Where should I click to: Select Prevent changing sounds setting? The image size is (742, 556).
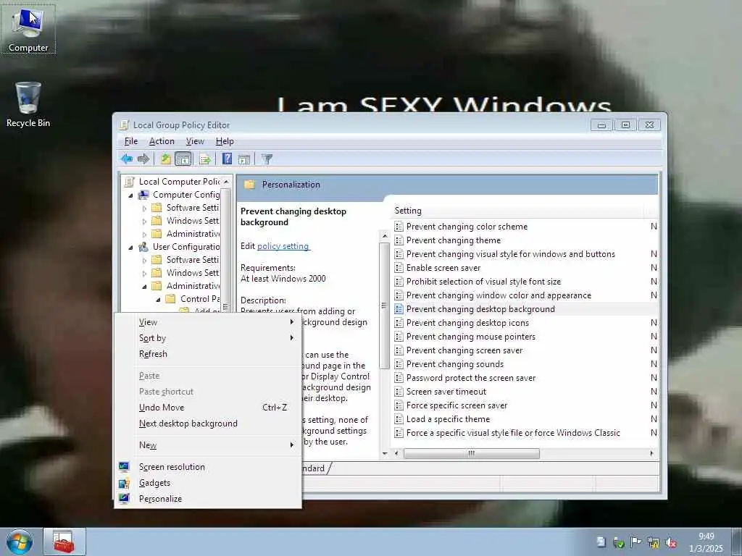(455, 364)
